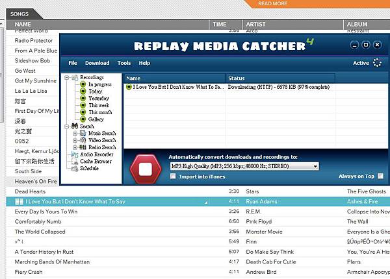Click the Audio Recorder waveform icon
390x279 pixels.
(75, 154)
